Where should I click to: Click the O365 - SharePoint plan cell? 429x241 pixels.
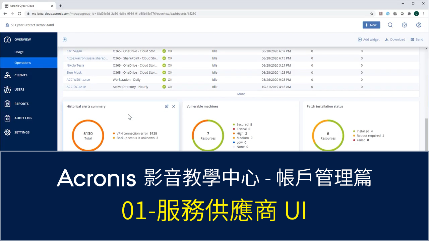coord(136,58)
